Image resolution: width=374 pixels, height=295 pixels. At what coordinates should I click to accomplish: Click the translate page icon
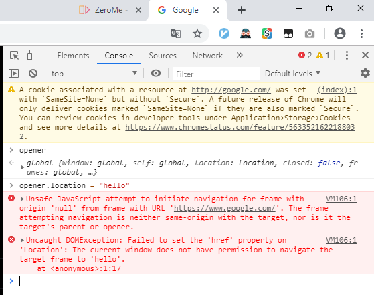[176, 33]
